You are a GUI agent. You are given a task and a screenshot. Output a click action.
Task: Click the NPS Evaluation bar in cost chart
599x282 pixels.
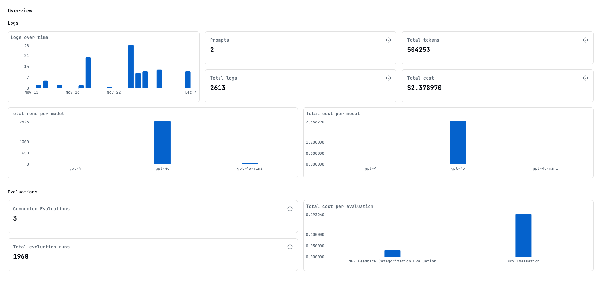[523, 235]
